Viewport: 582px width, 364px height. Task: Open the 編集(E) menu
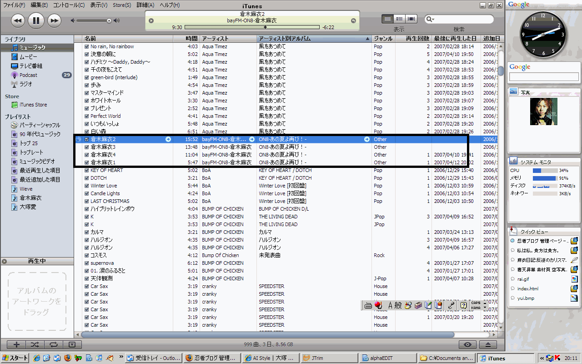click(x=39, y=5)
